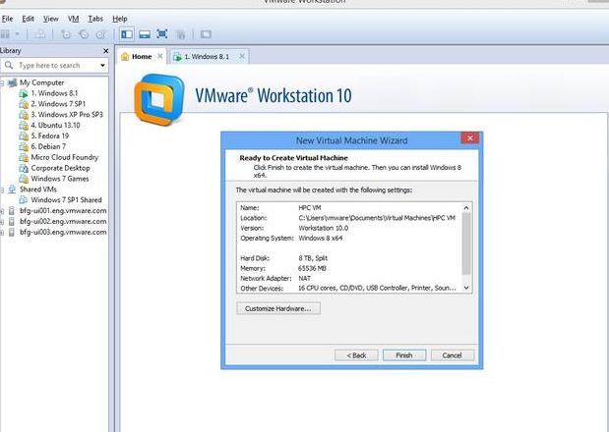Open the Library search filter dropdown arrow
The width and height of the screenshot is (609, 432).
tap(102, 65)
